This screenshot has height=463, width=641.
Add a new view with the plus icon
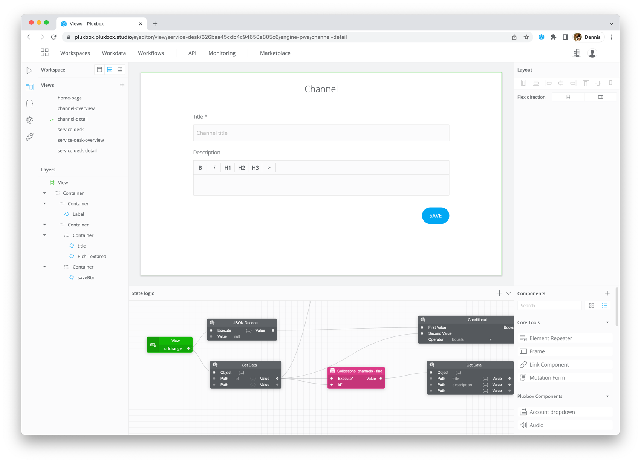pyautogui.click(x=122, y=85)
